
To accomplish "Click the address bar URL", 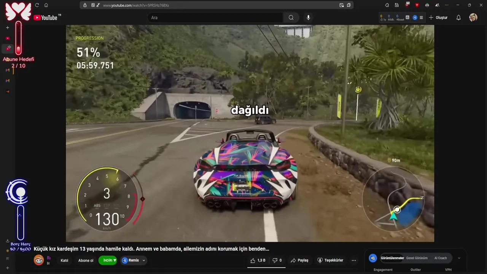I will coord(136,5).
